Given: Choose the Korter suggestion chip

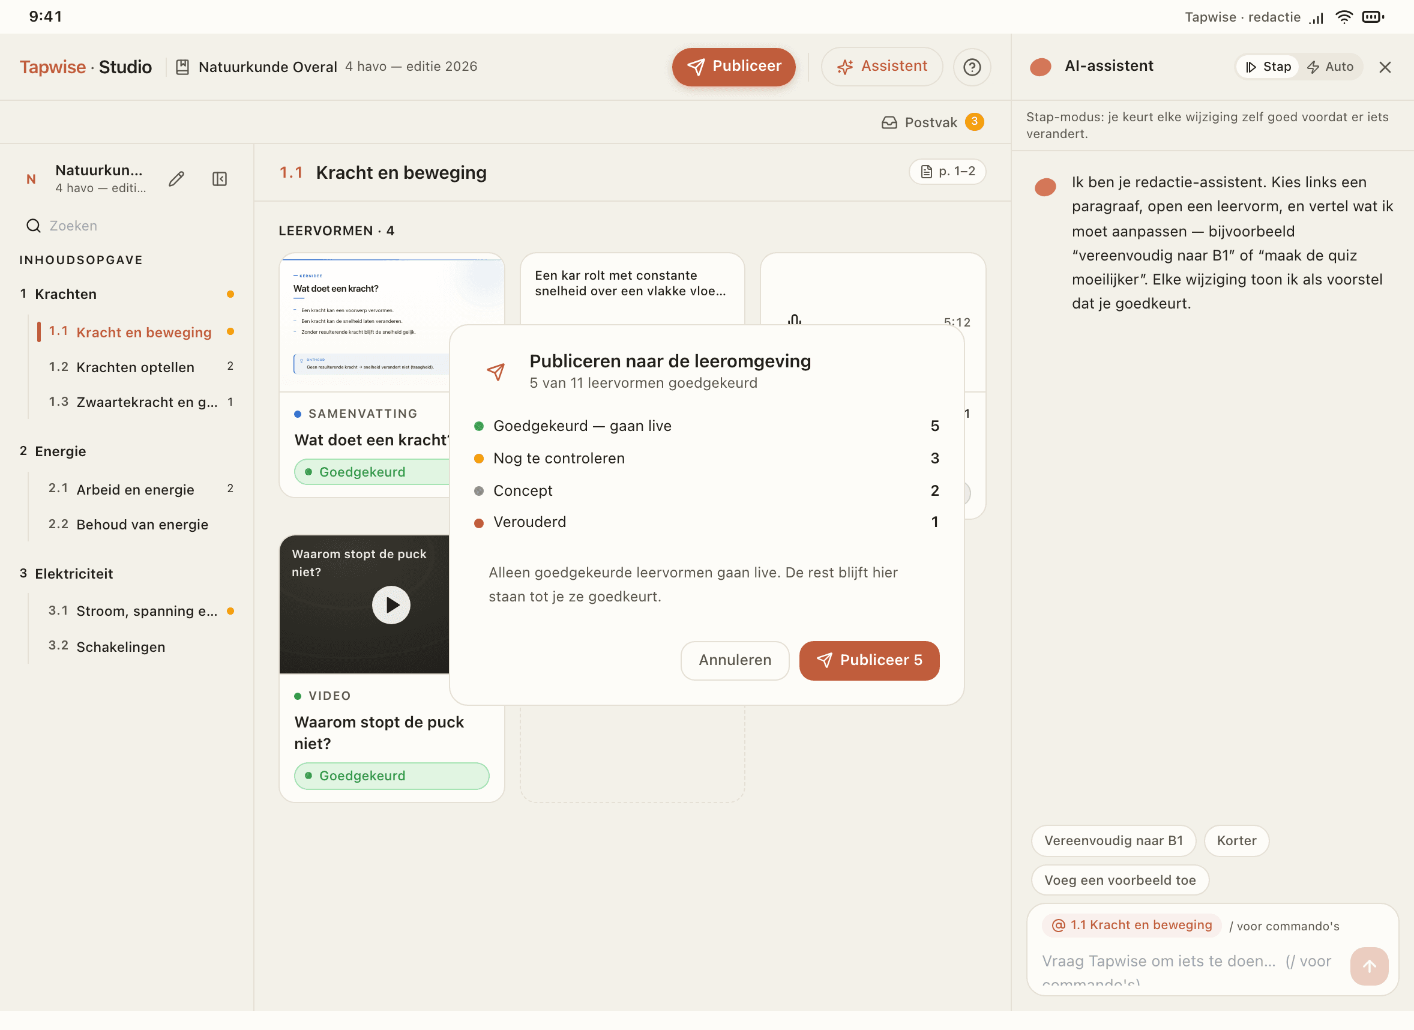Looking at the screenshot, I should tap(1236, 840).
